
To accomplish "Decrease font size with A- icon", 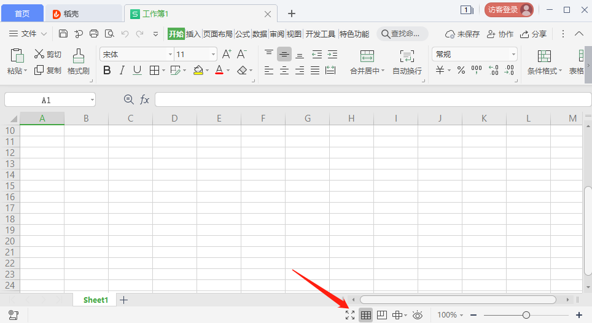I will pyautogui.click(x=241, y=54).
